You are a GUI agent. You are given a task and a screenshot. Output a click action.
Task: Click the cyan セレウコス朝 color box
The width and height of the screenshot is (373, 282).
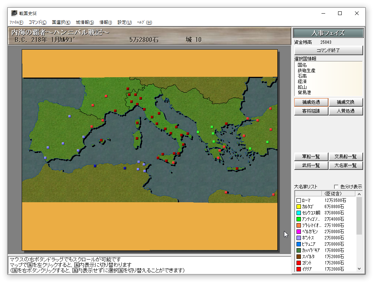(299, 213)
